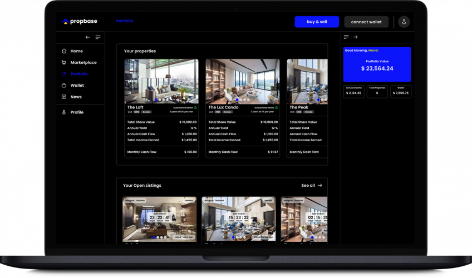Collapse right panel with forward arrow
This screenshot has height=278, width=472.
[356, 37]
